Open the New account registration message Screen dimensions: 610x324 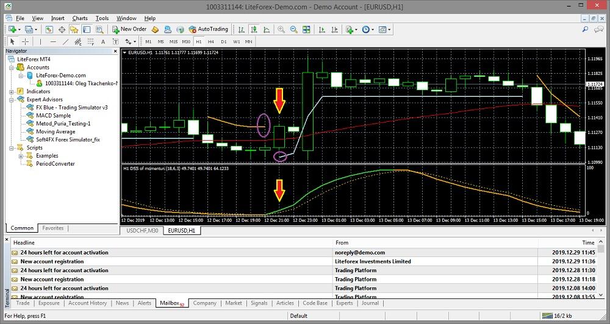click(x=52, y=261)
